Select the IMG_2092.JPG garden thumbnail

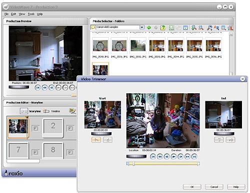[138, 45]
